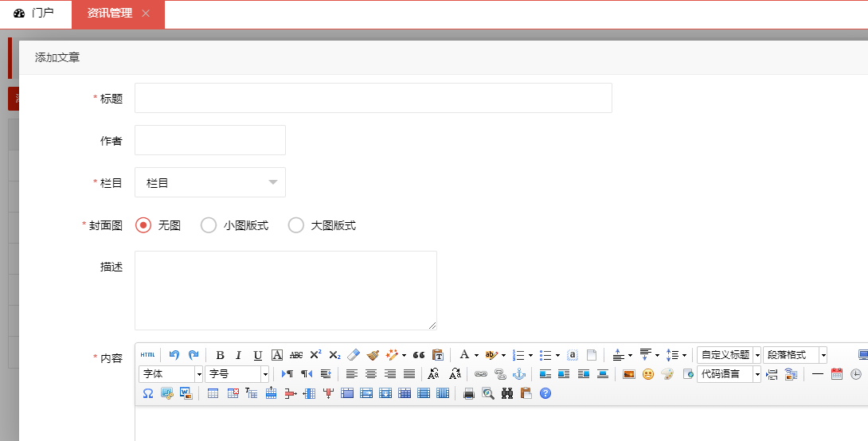Toggle HTML source view in editor

[148, 355]
